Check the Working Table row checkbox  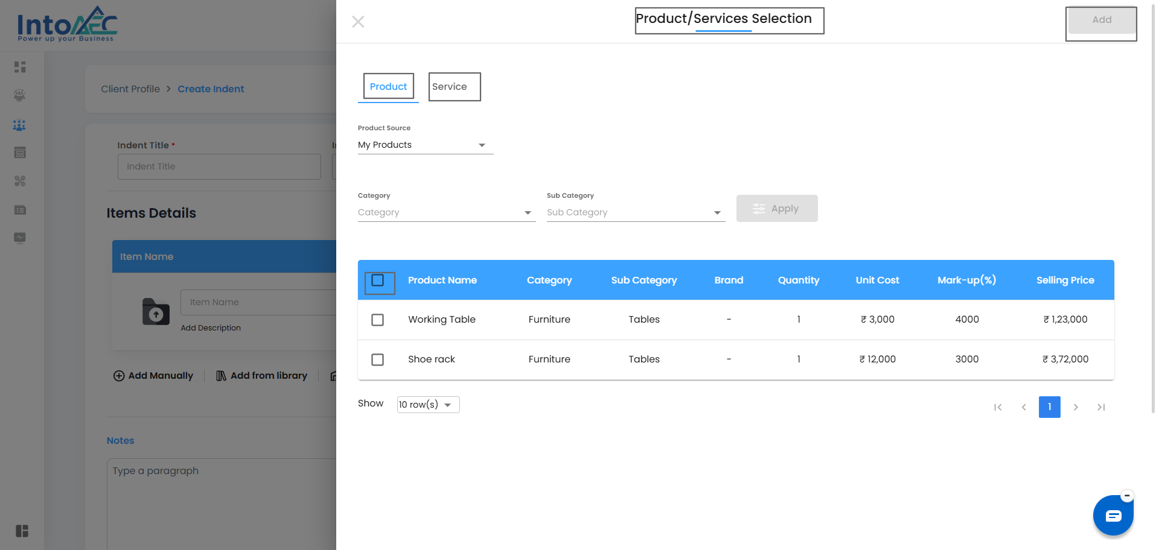tap(378, 320)
